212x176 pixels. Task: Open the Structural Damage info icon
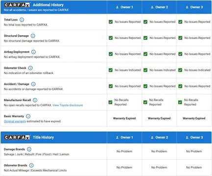(x=33, y=36)
